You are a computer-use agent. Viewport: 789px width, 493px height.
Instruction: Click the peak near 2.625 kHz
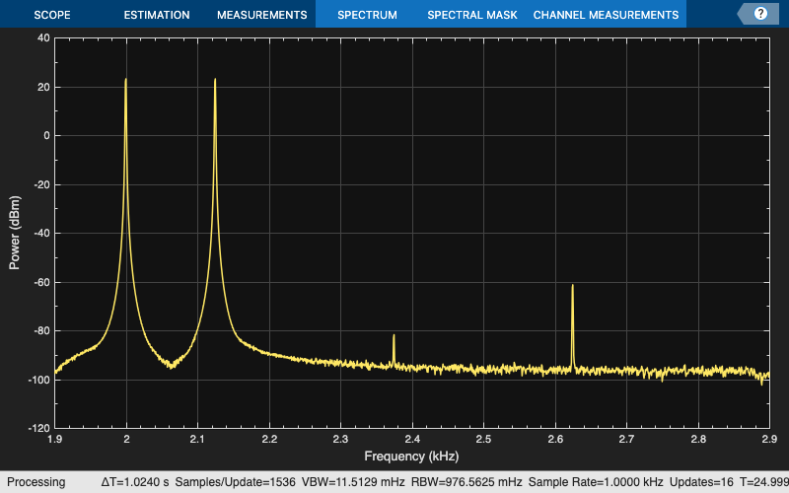573,286
